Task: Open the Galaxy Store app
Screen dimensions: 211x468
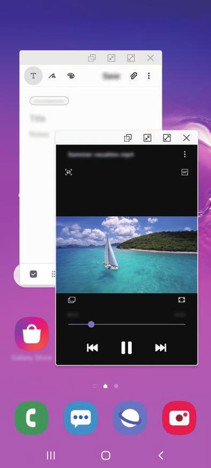Action: (32, 334)
